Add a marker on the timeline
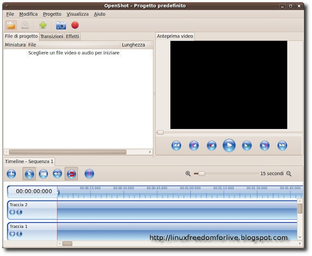Screen dimensions: 312x256 point(89,174)
